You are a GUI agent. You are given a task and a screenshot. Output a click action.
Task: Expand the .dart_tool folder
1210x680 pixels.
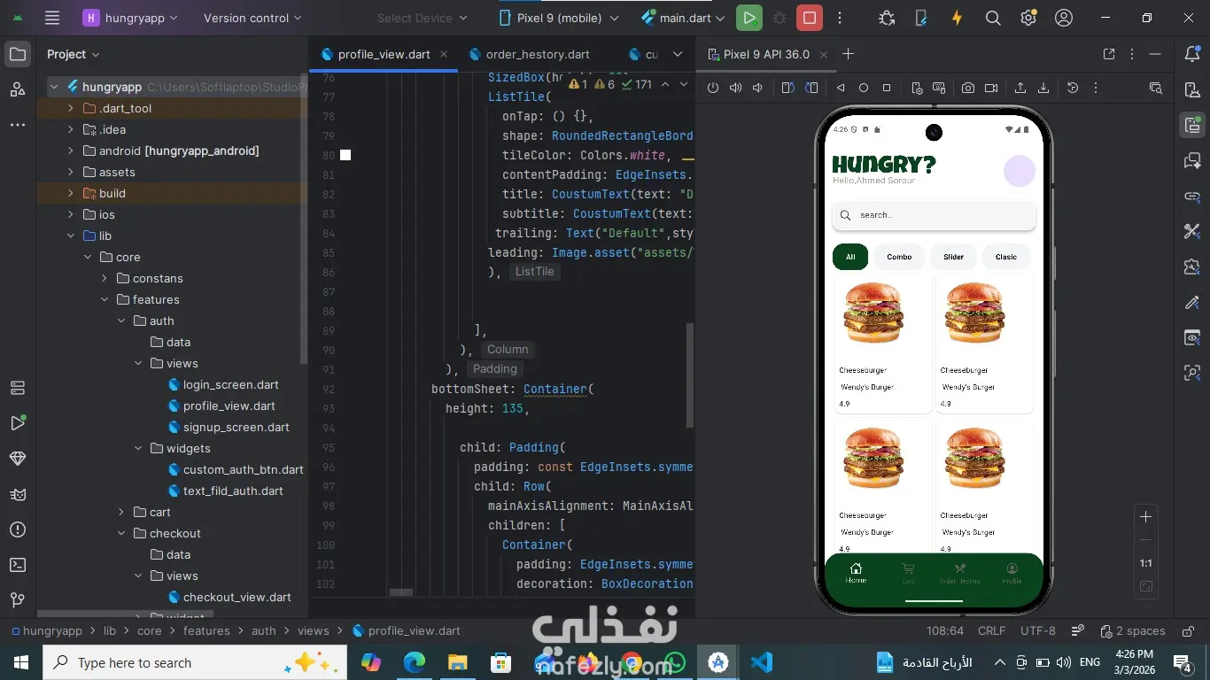click(71, 108)
